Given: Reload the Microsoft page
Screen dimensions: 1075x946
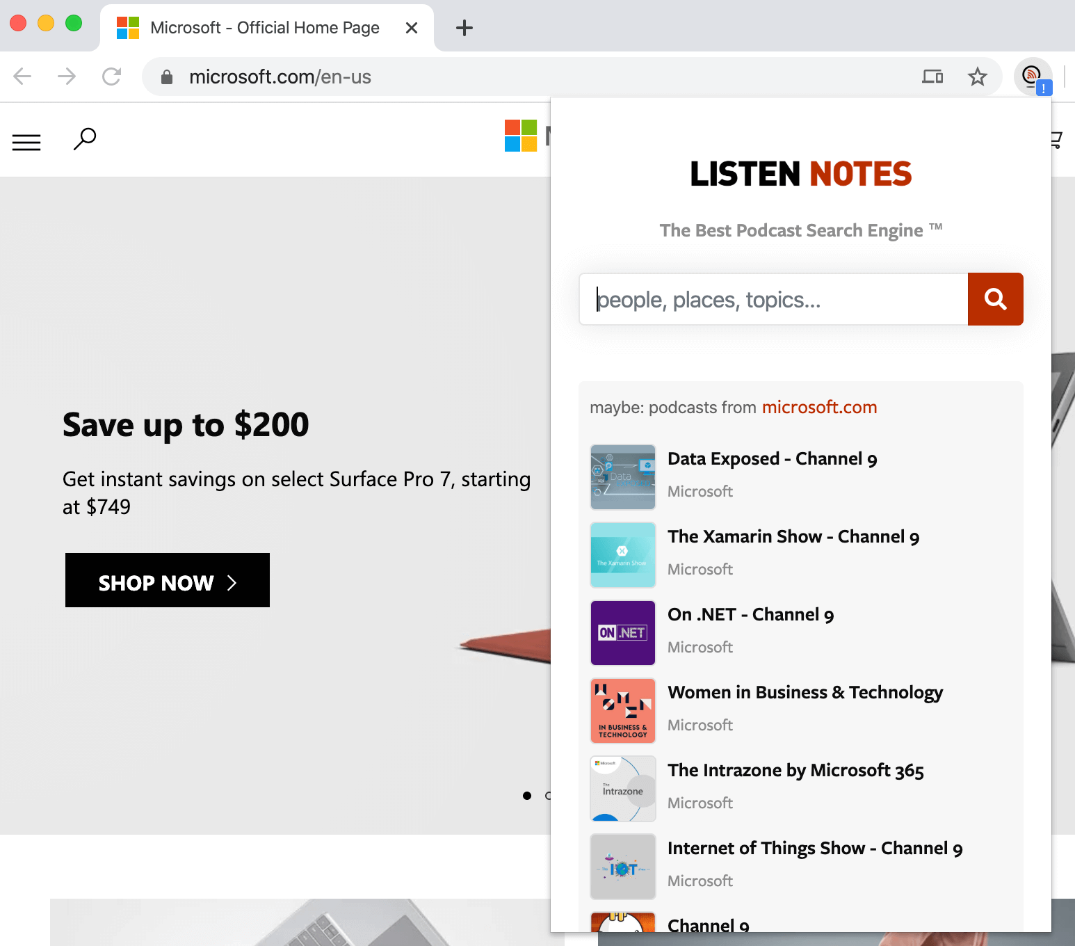Looking at the screenshot, I should (111, 76).
